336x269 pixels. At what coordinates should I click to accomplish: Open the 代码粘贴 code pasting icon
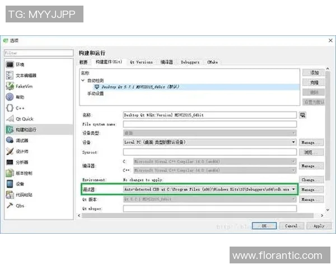(10, 195)
